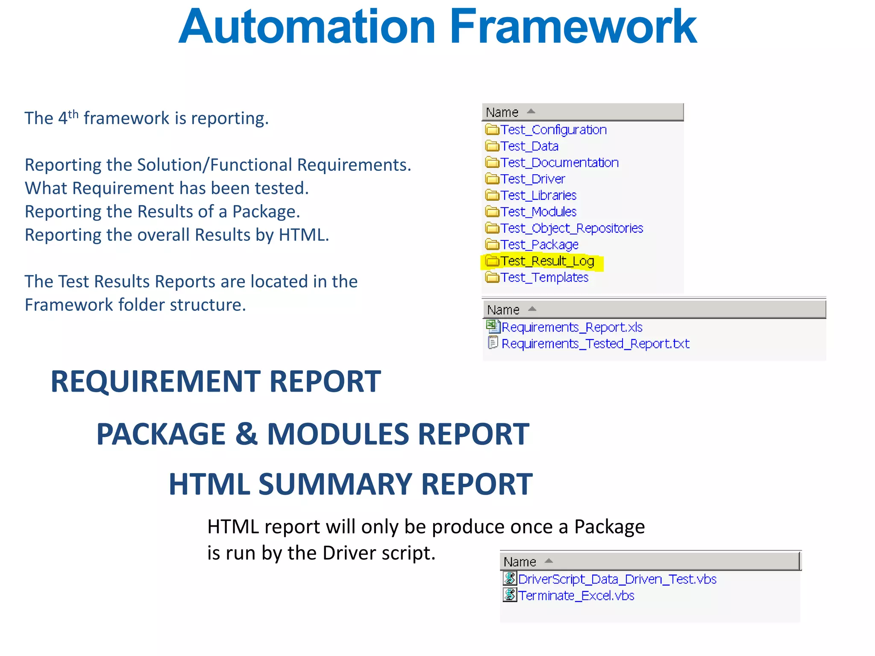The height and width of the screenshot is (656, 875).
Task: Open the Test_Libraries folder icon
Action: [x=492, y=195]
